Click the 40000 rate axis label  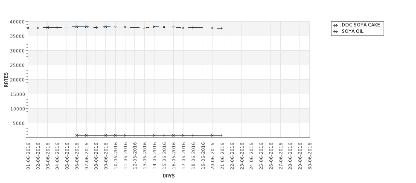pyautogui.click(x=17, y=22)
